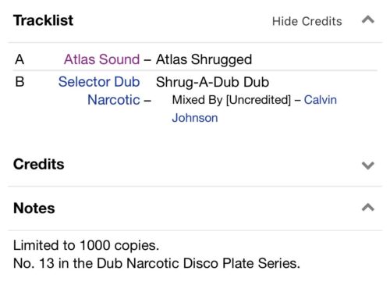The width and height of the screenshot is (390, 285).
Task: Collapse the Notes section chevron
Action: [x=368, y=208]
